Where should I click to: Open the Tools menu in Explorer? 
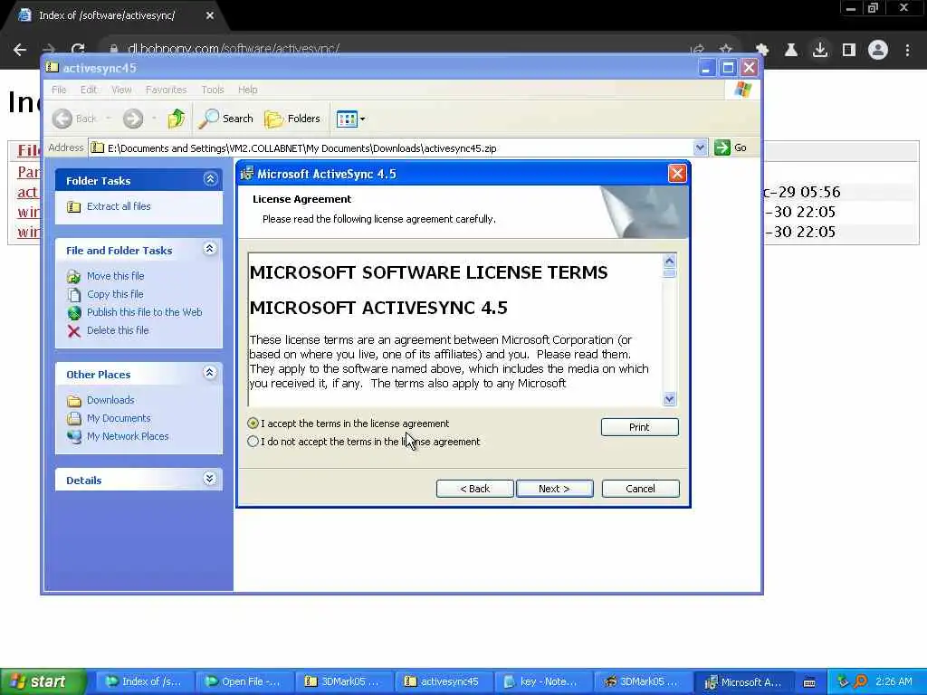[x=212, y=90]
